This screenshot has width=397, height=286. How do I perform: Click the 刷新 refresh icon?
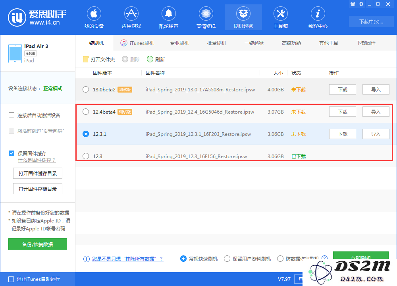(150, 59)
